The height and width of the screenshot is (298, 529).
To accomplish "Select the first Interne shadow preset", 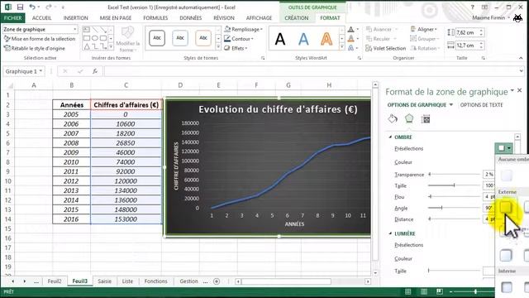I will [x=507, y=287].
